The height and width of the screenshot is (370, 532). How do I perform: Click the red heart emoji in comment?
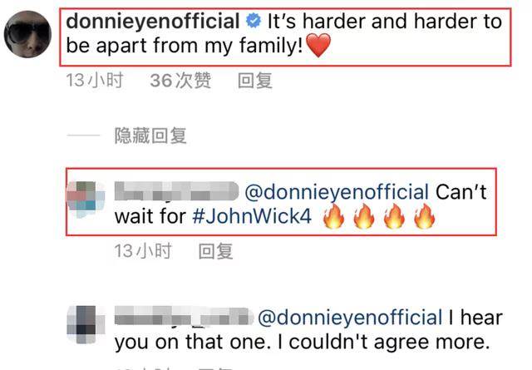coord(318,46)
